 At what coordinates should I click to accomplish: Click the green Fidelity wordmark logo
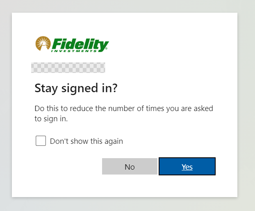pyautogui.click(x=80, y=44)
